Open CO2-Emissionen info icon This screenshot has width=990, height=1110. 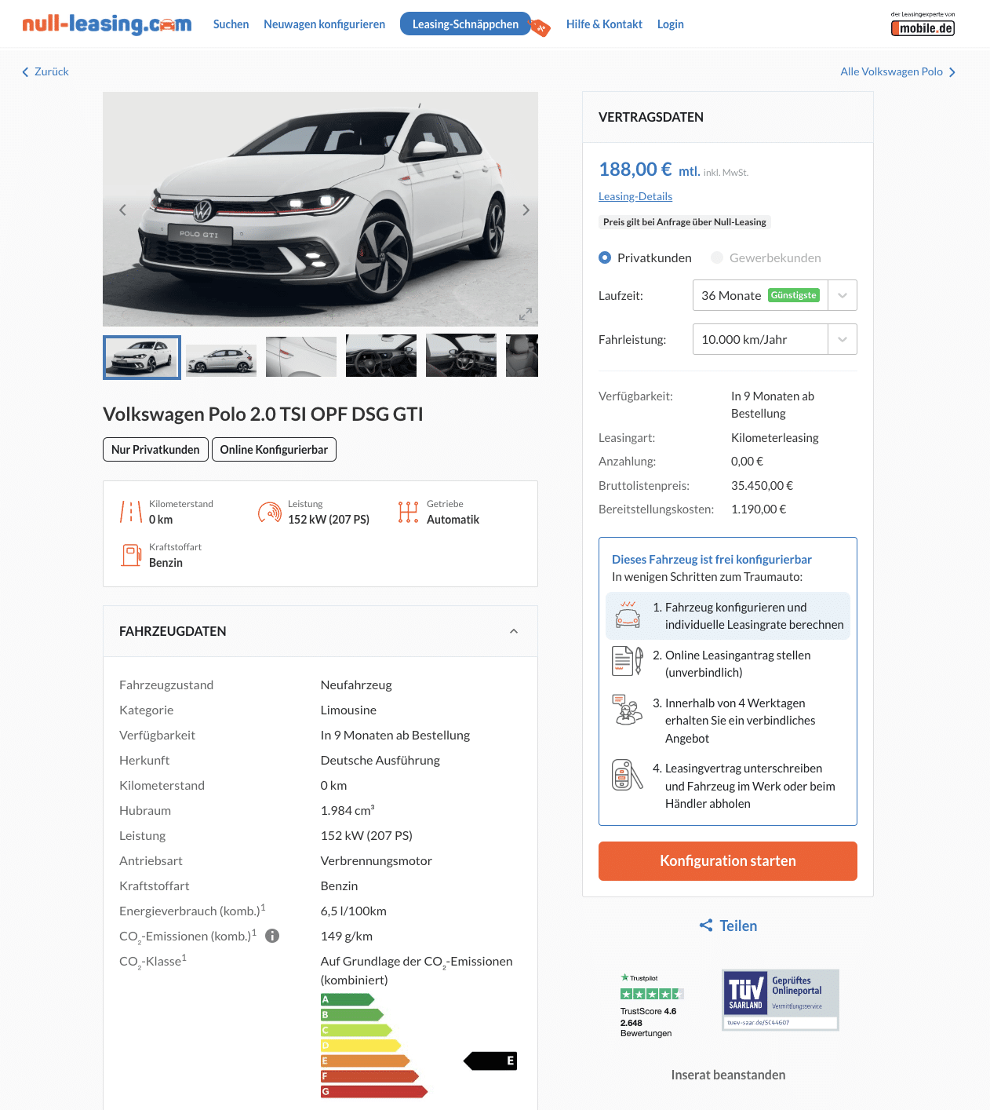[272, 936]
